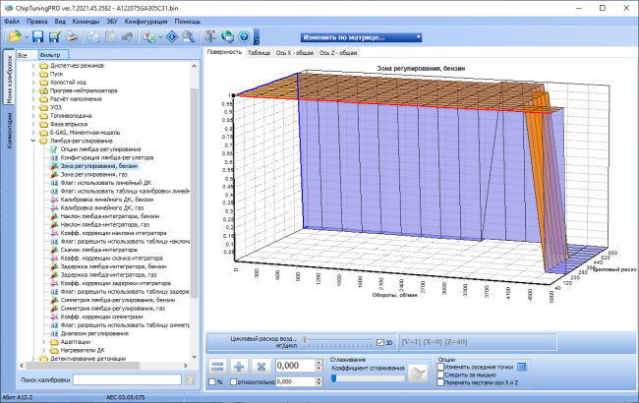Click the 'Поиск калибровки' input field
639x403 pixels.
point(127,379)
